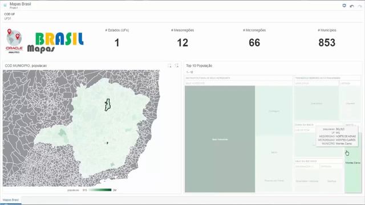Open presentation mode icon in top bar
This screenshot has height=205, width=365.
click(344, 6)
